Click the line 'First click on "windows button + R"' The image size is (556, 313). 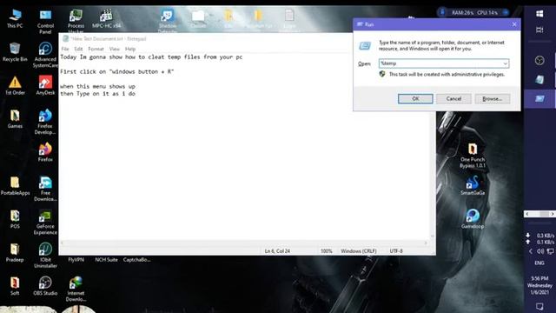(117, 71)
